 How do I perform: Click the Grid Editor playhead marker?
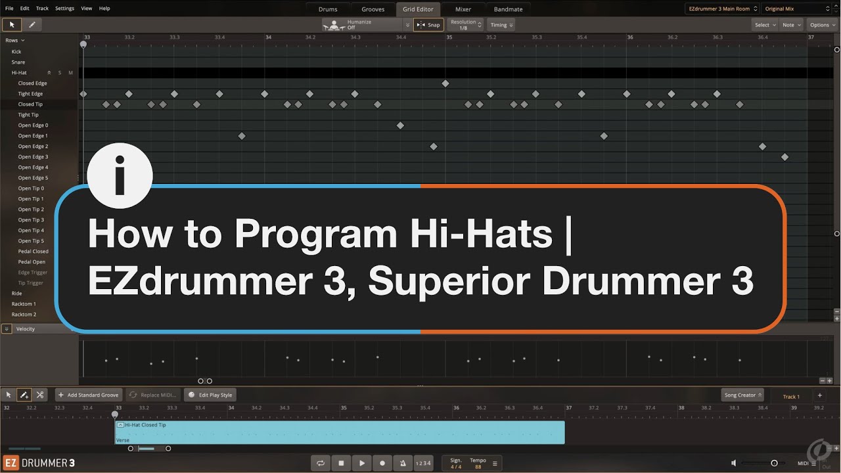(83, 45)
